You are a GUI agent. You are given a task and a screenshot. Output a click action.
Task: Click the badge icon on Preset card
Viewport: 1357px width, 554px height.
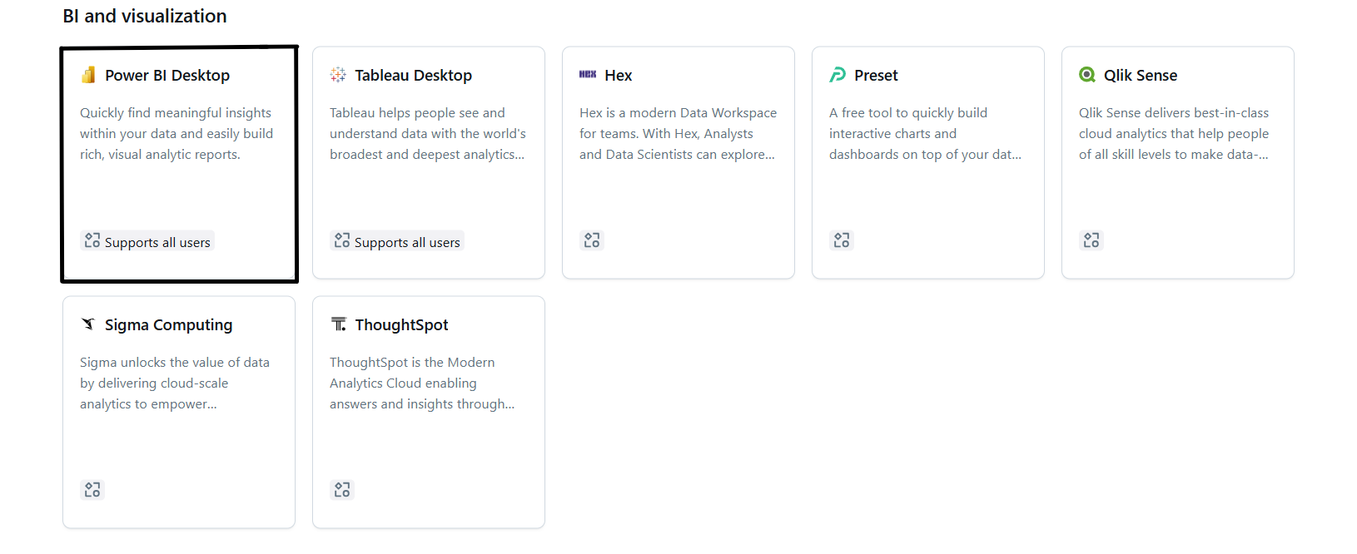tap(842, 240)
